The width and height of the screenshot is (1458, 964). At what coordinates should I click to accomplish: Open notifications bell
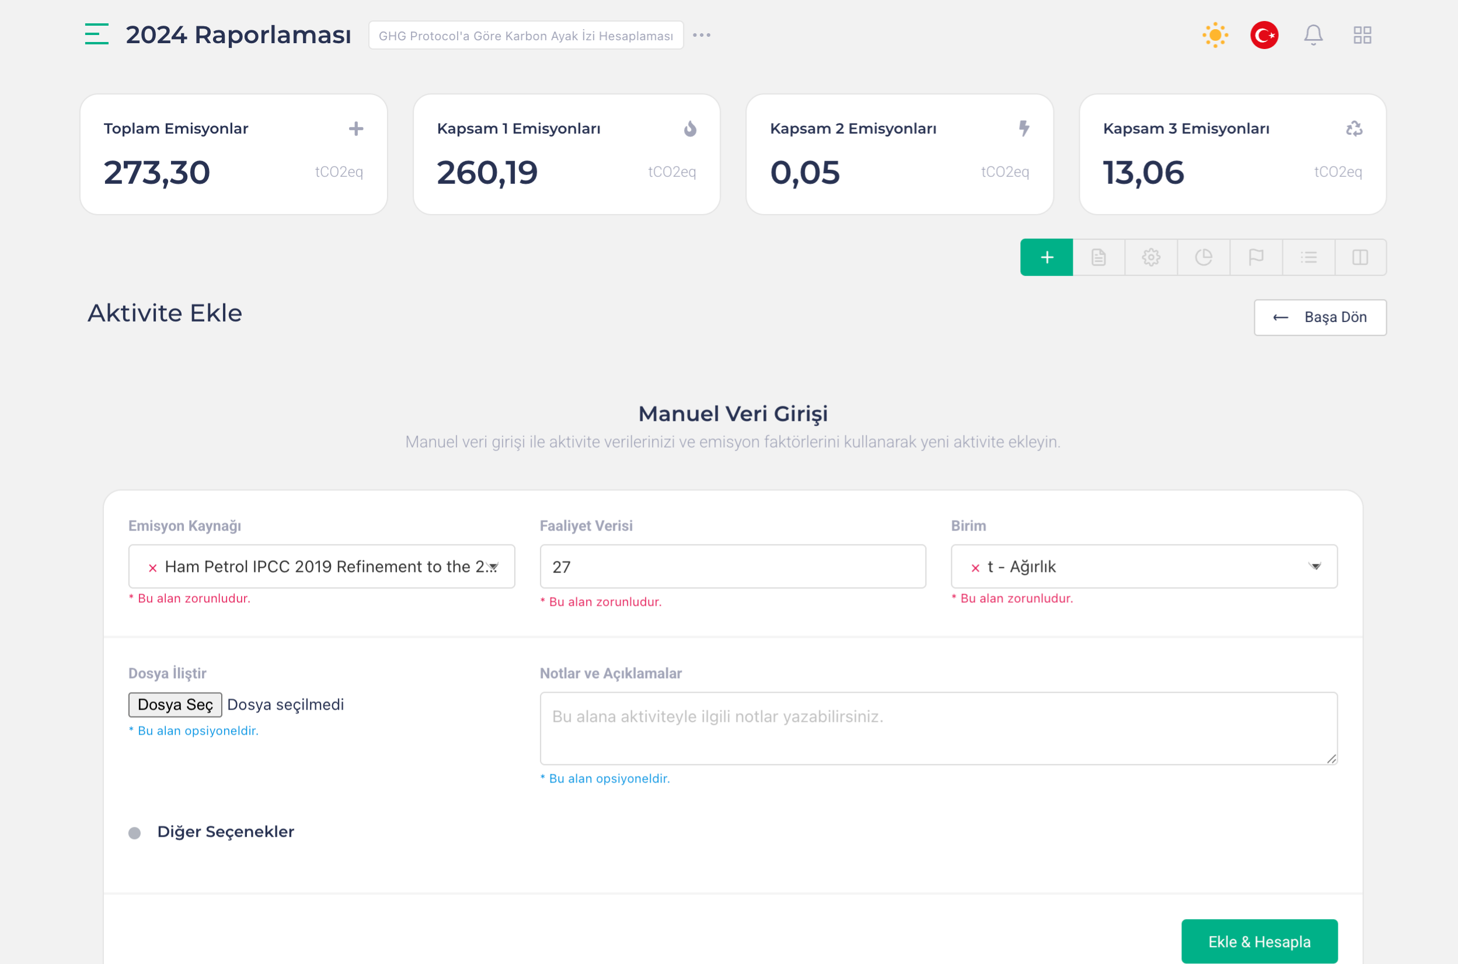coord(1313,35)
